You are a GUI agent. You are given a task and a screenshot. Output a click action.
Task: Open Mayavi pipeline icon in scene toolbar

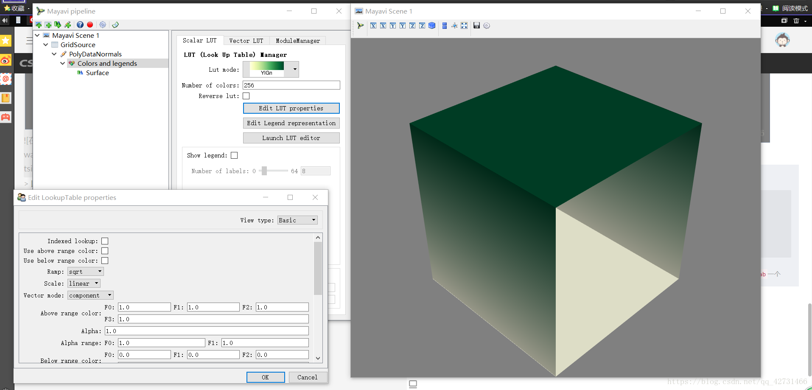(360, 26)
